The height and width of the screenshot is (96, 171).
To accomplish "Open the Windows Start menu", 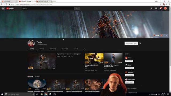I will pos(2,94).
